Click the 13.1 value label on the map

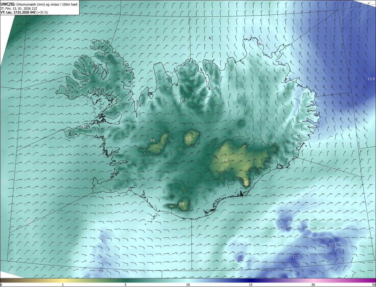pyautogui.click(x=240, y=258)
